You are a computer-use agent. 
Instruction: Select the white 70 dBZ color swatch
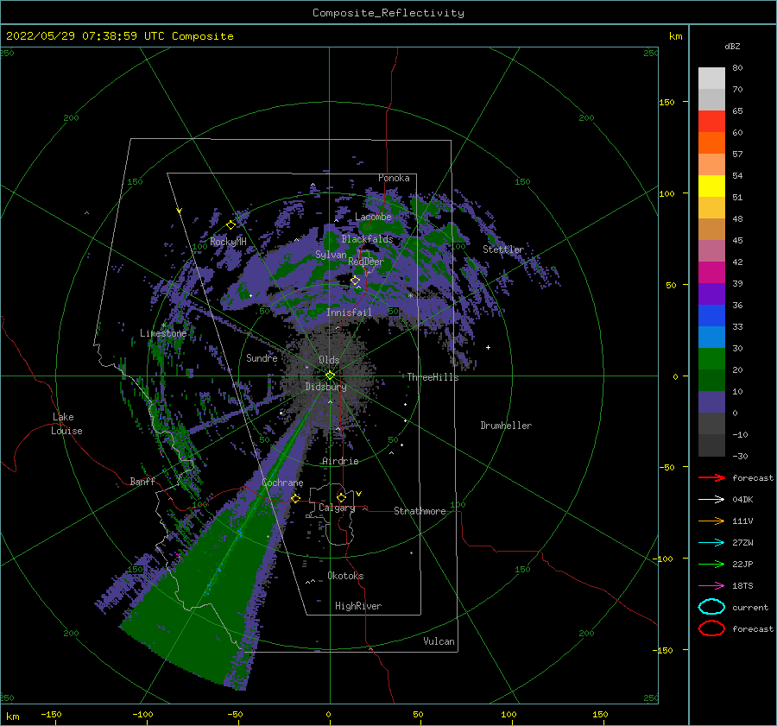coord(711,79)
